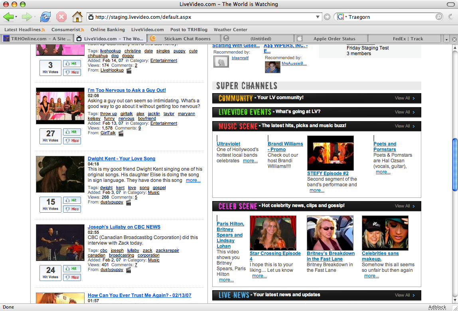Screen dimensions: 458x311
Task: Click the scrollbar up arrow
Action: pos(455,48)
